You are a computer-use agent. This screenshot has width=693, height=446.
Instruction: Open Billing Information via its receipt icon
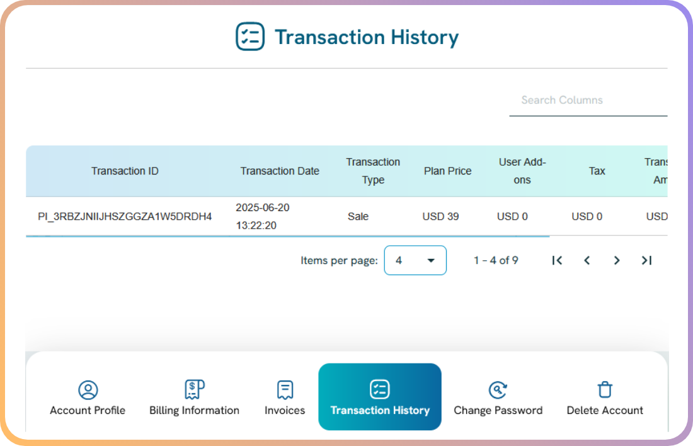(194, 390)
